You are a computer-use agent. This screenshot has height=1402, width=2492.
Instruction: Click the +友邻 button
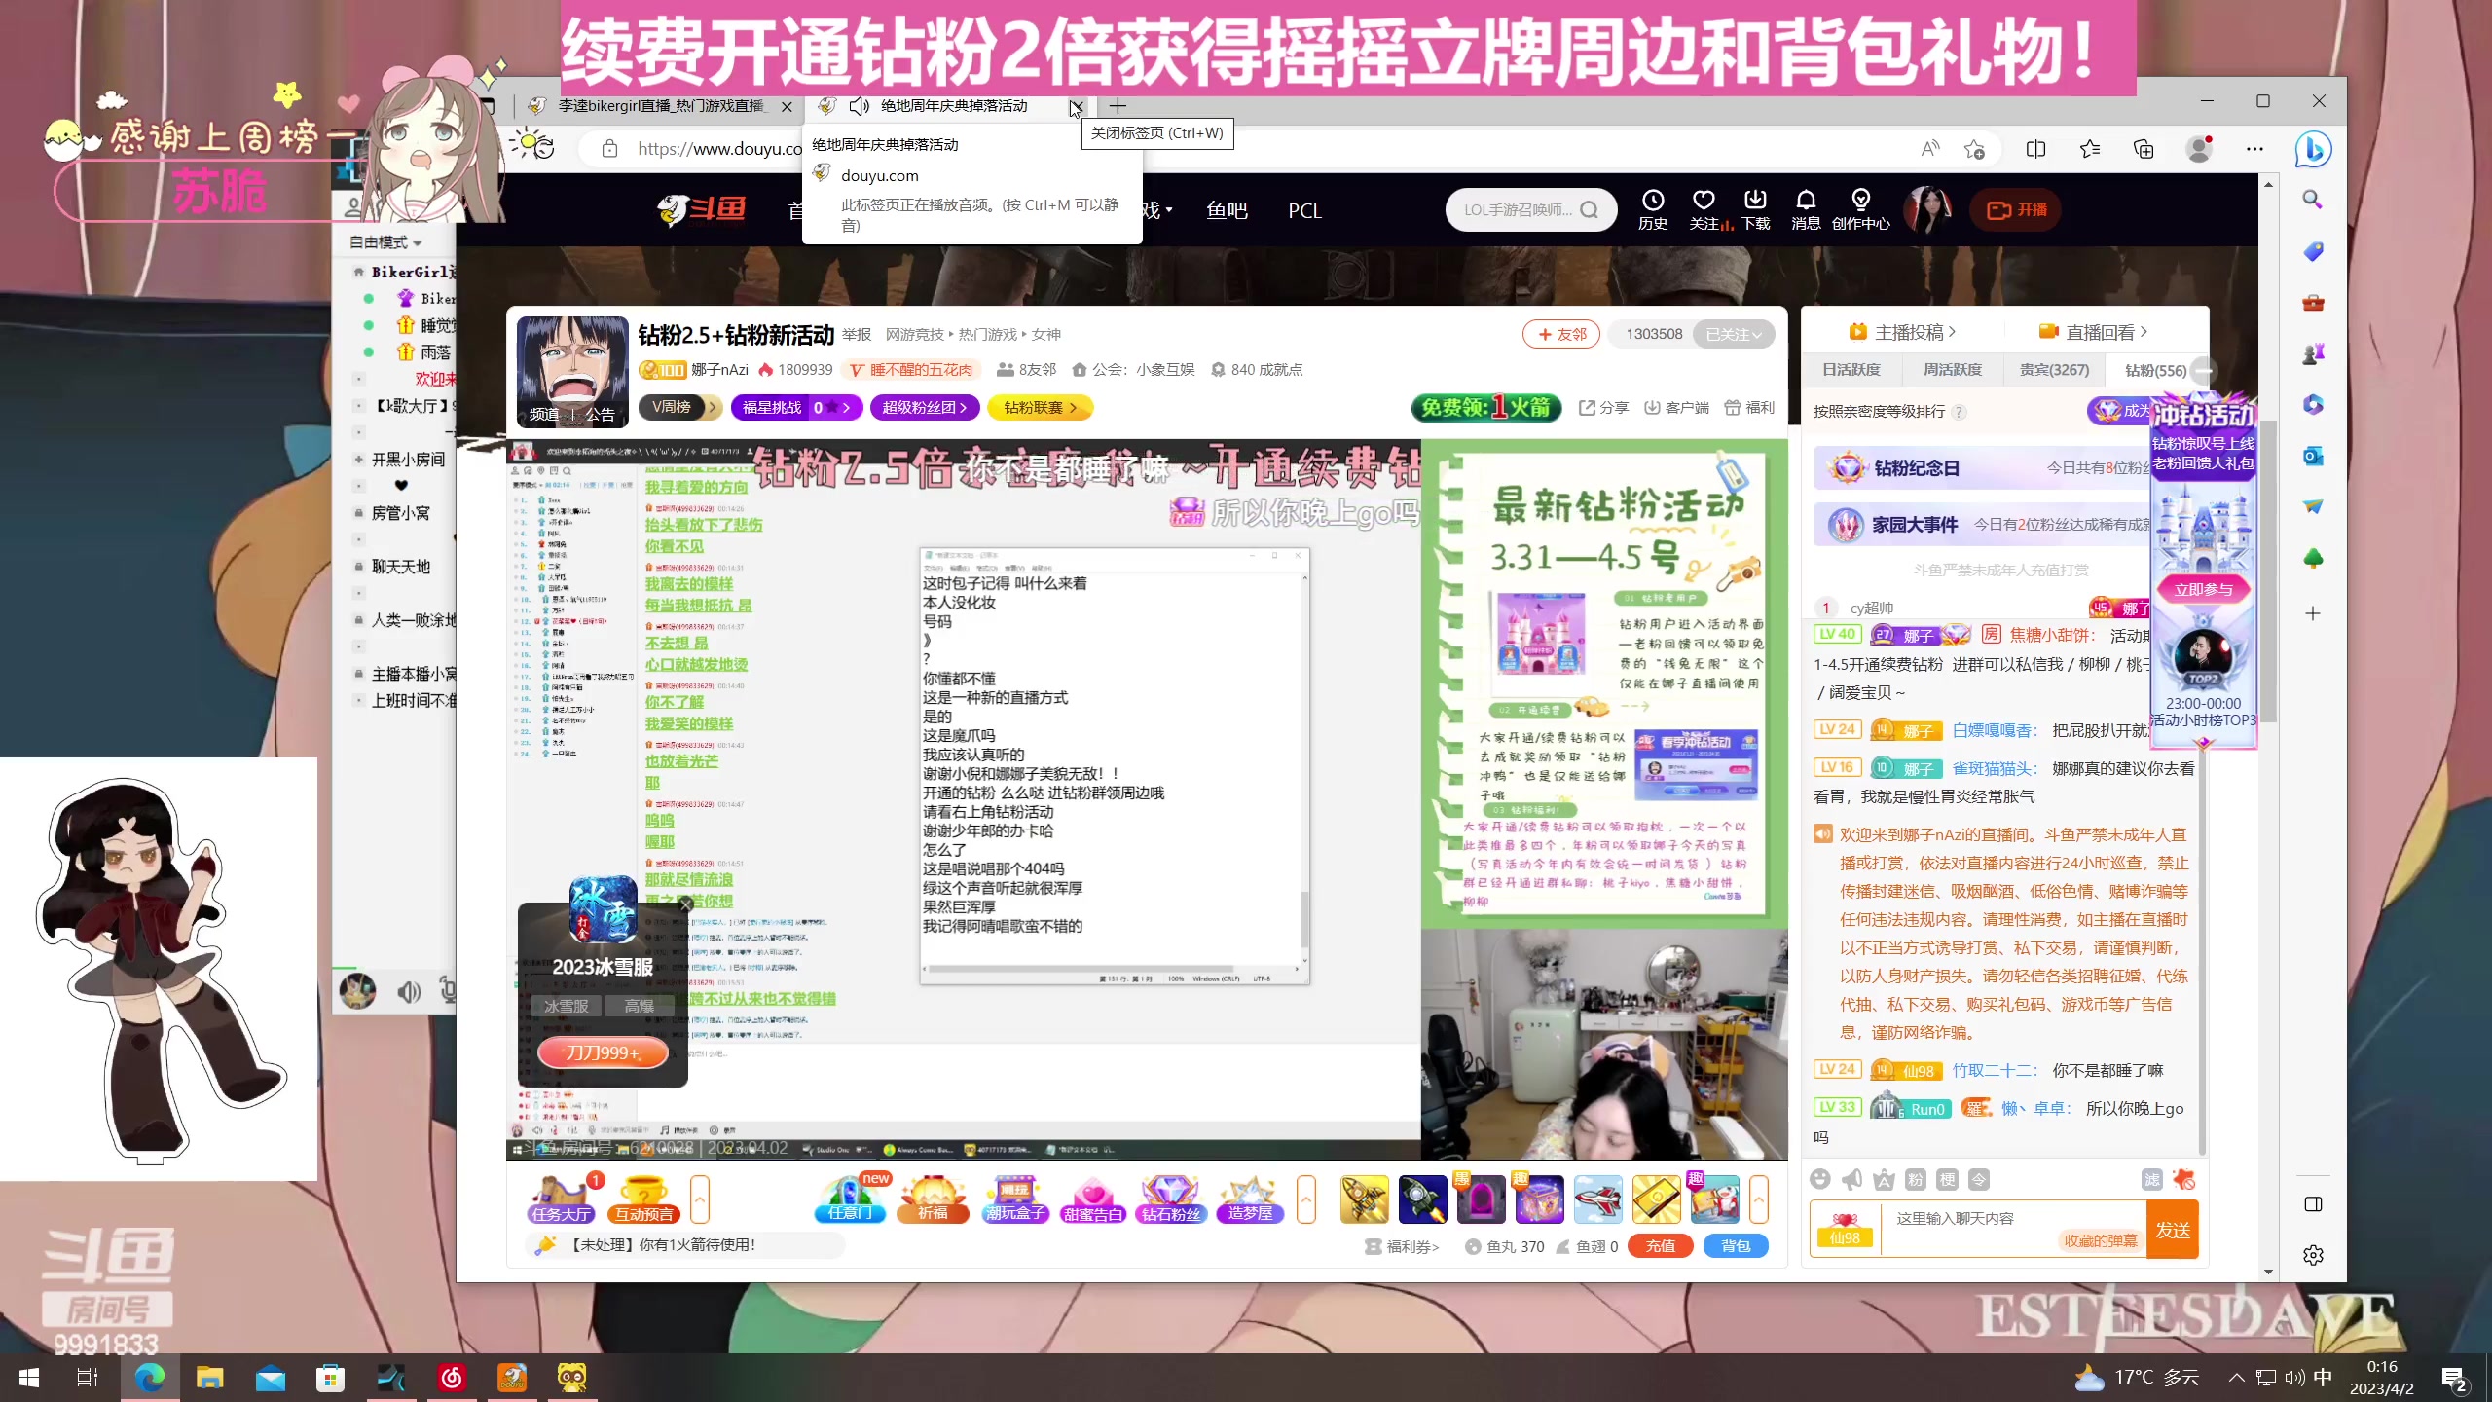pyautogui.click(x=1561, y=334)
